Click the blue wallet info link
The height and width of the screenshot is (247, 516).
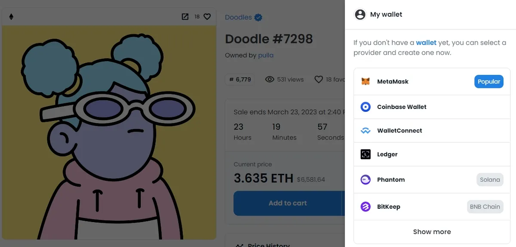point(426,43)
